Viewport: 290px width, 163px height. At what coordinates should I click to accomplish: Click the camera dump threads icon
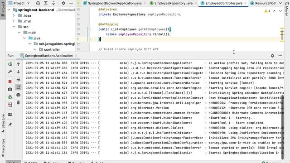(10, 89)
